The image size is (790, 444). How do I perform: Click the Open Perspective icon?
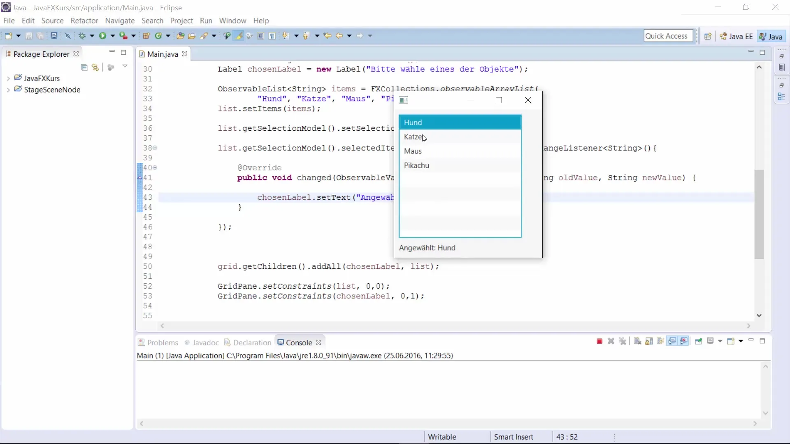tap(708, 36)
